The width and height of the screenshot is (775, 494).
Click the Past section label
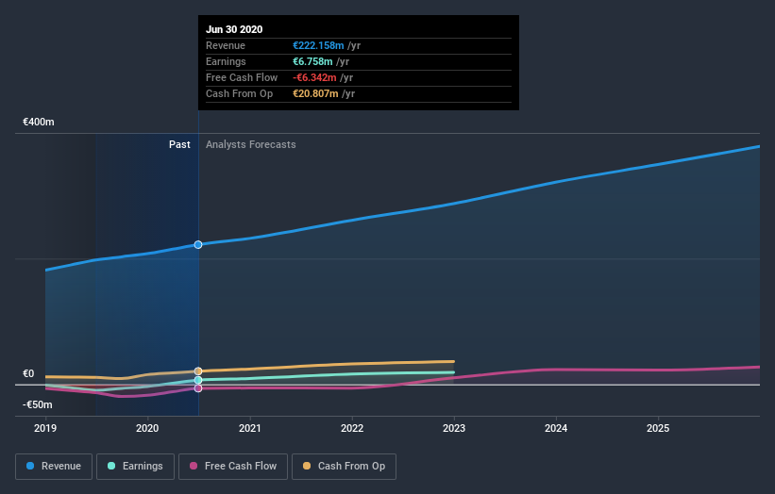[179, 144]
